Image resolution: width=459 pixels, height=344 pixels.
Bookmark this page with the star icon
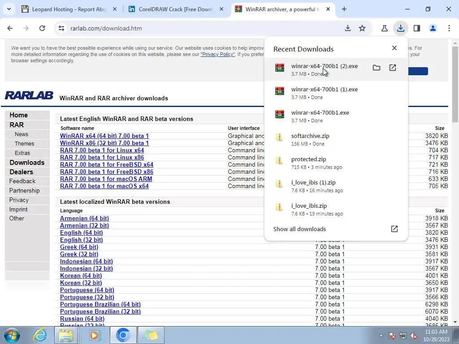click(362, 28)
